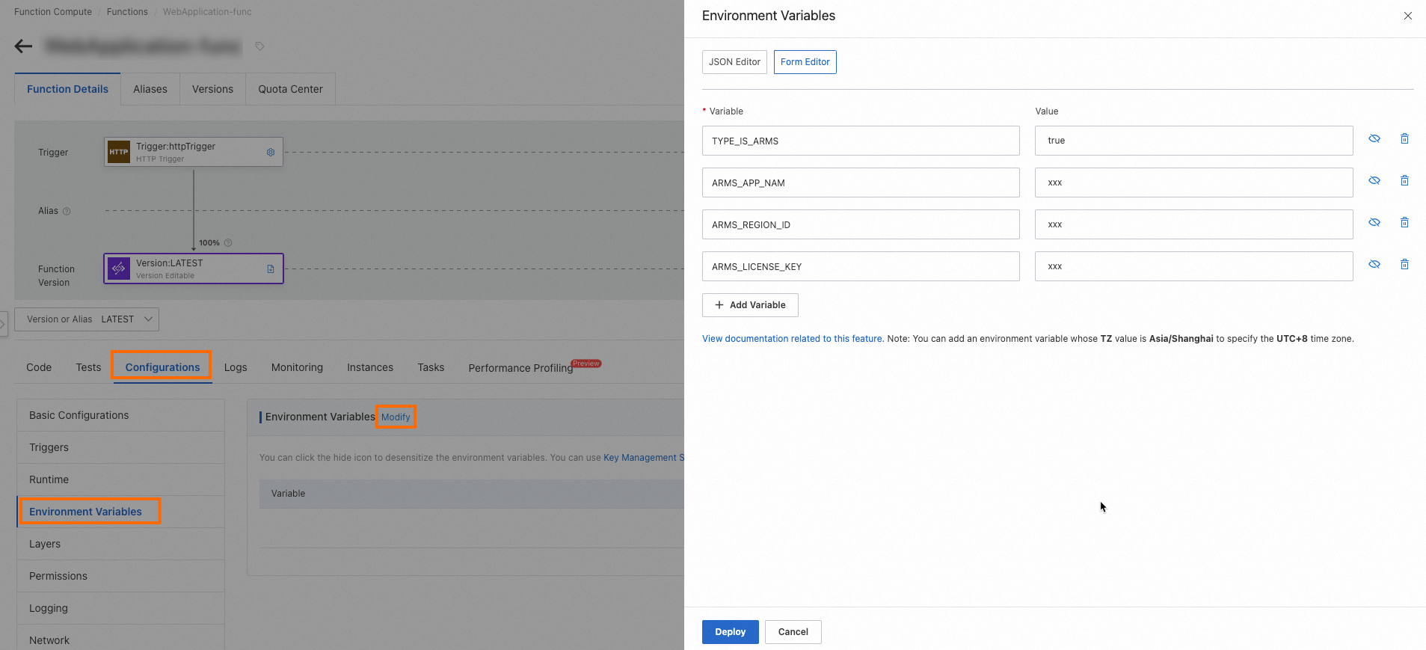
Task: Edit the TYPE_IS_ARMS variable name field
Action: 861,141
